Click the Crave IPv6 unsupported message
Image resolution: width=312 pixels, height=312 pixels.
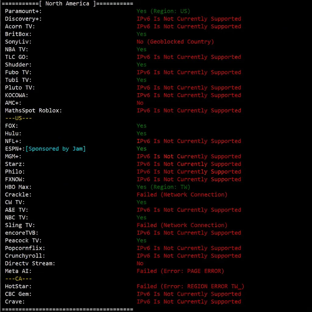coord(189,301)
